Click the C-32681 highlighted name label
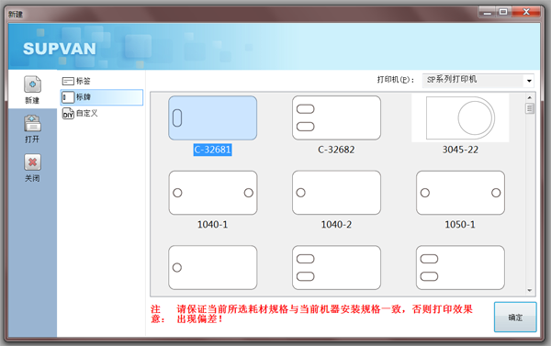This screenshot has width=551, height=346. click(x=213, y=150)
